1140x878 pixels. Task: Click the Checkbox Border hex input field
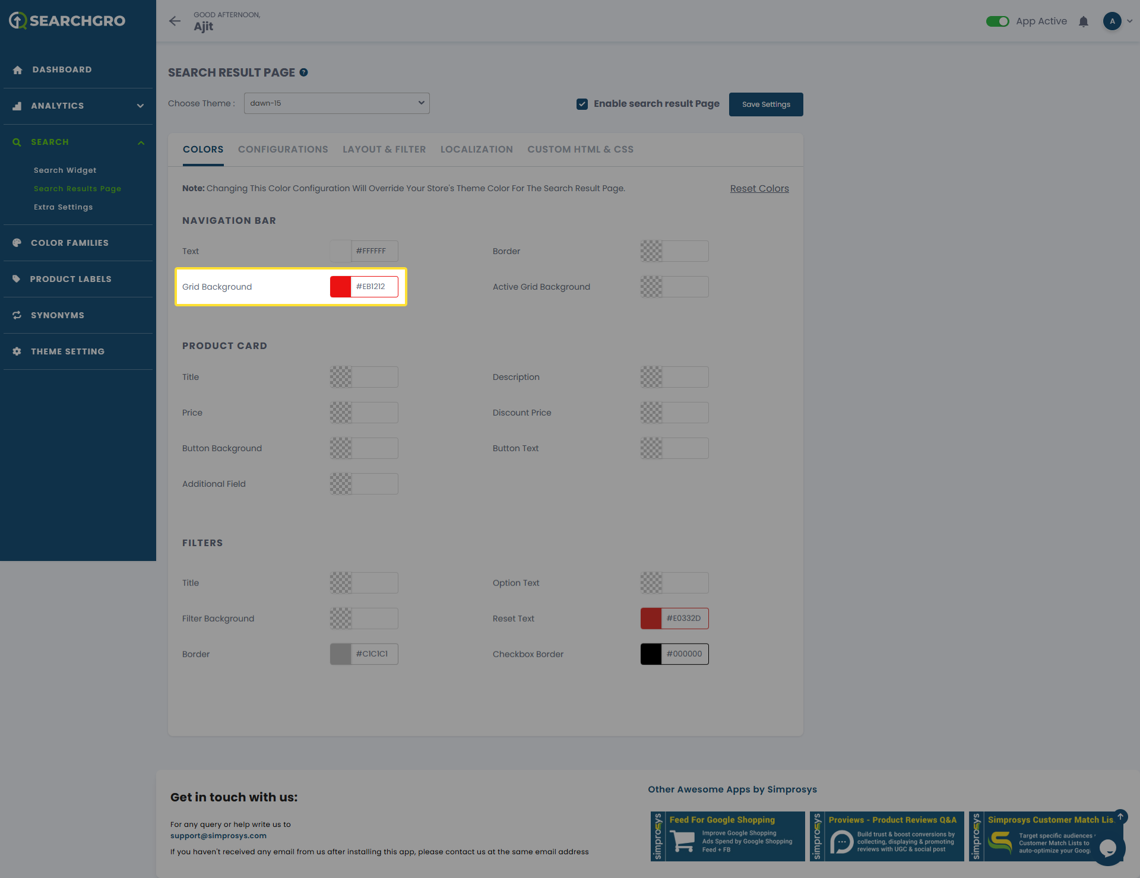point(685,654)
